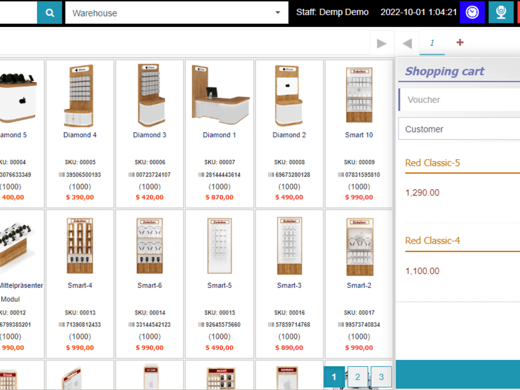
Task: Click the Customer input field
Action: click(460, 129)
